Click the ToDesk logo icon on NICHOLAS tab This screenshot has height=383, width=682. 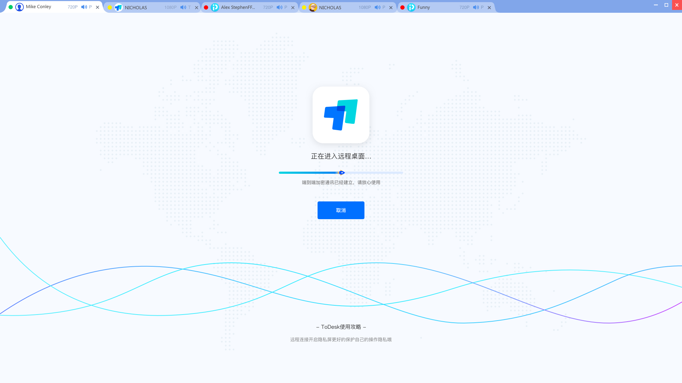tap(118, 7)
